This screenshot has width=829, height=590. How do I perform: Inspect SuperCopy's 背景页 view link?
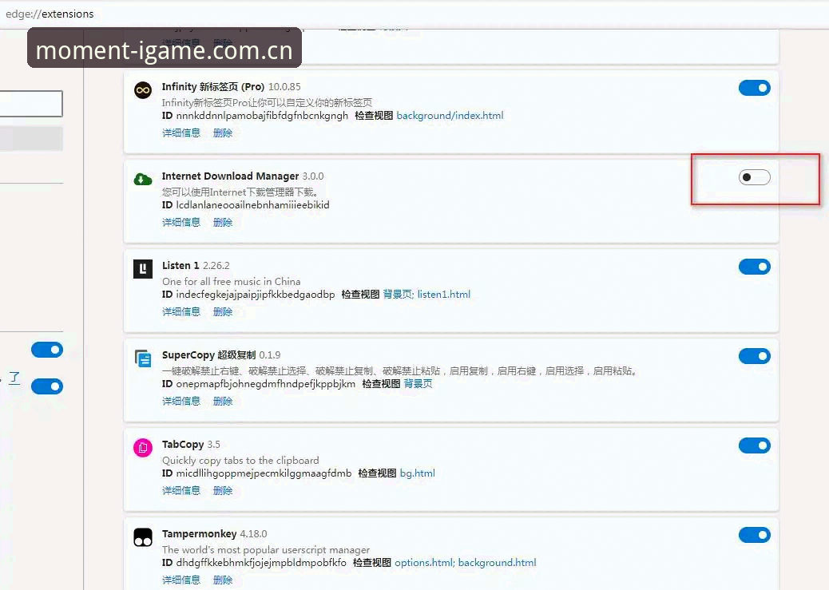pyautogui.click(x=418, y=384)
